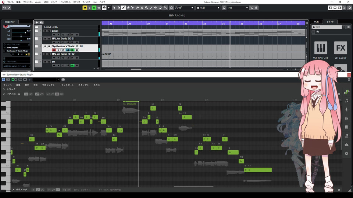This screenshot has height=198, width=353.
Task: Open the SynthV voice panel waveform icon
Action: click(346, 92)
